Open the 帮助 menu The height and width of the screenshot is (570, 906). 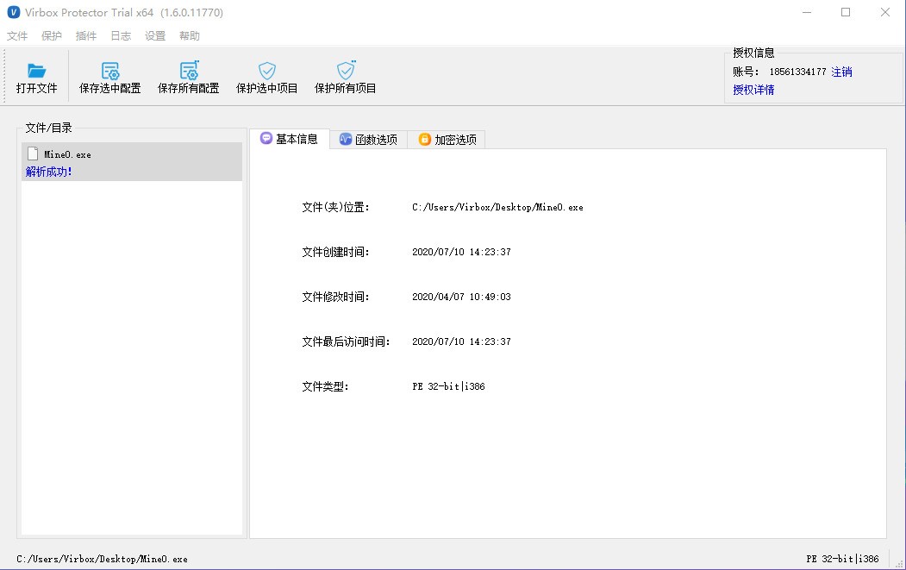[x=189, y=35]
